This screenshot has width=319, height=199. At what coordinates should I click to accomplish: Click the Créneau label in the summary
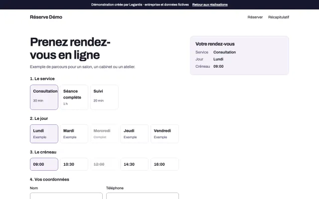pyautogui.click(x=203, y=66)
